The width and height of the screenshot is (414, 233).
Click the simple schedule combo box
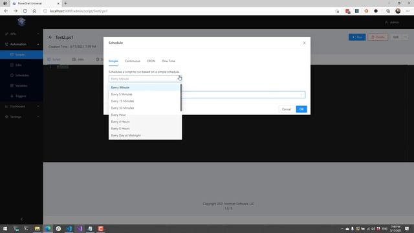click(x=145, y=79)
